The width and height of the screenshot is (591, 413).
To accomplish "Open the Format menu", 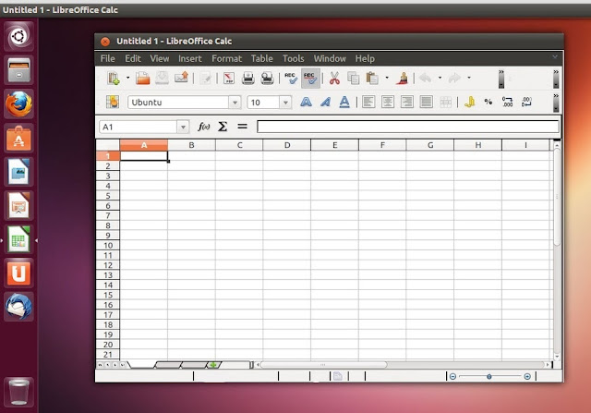I will tap(226, 58).
